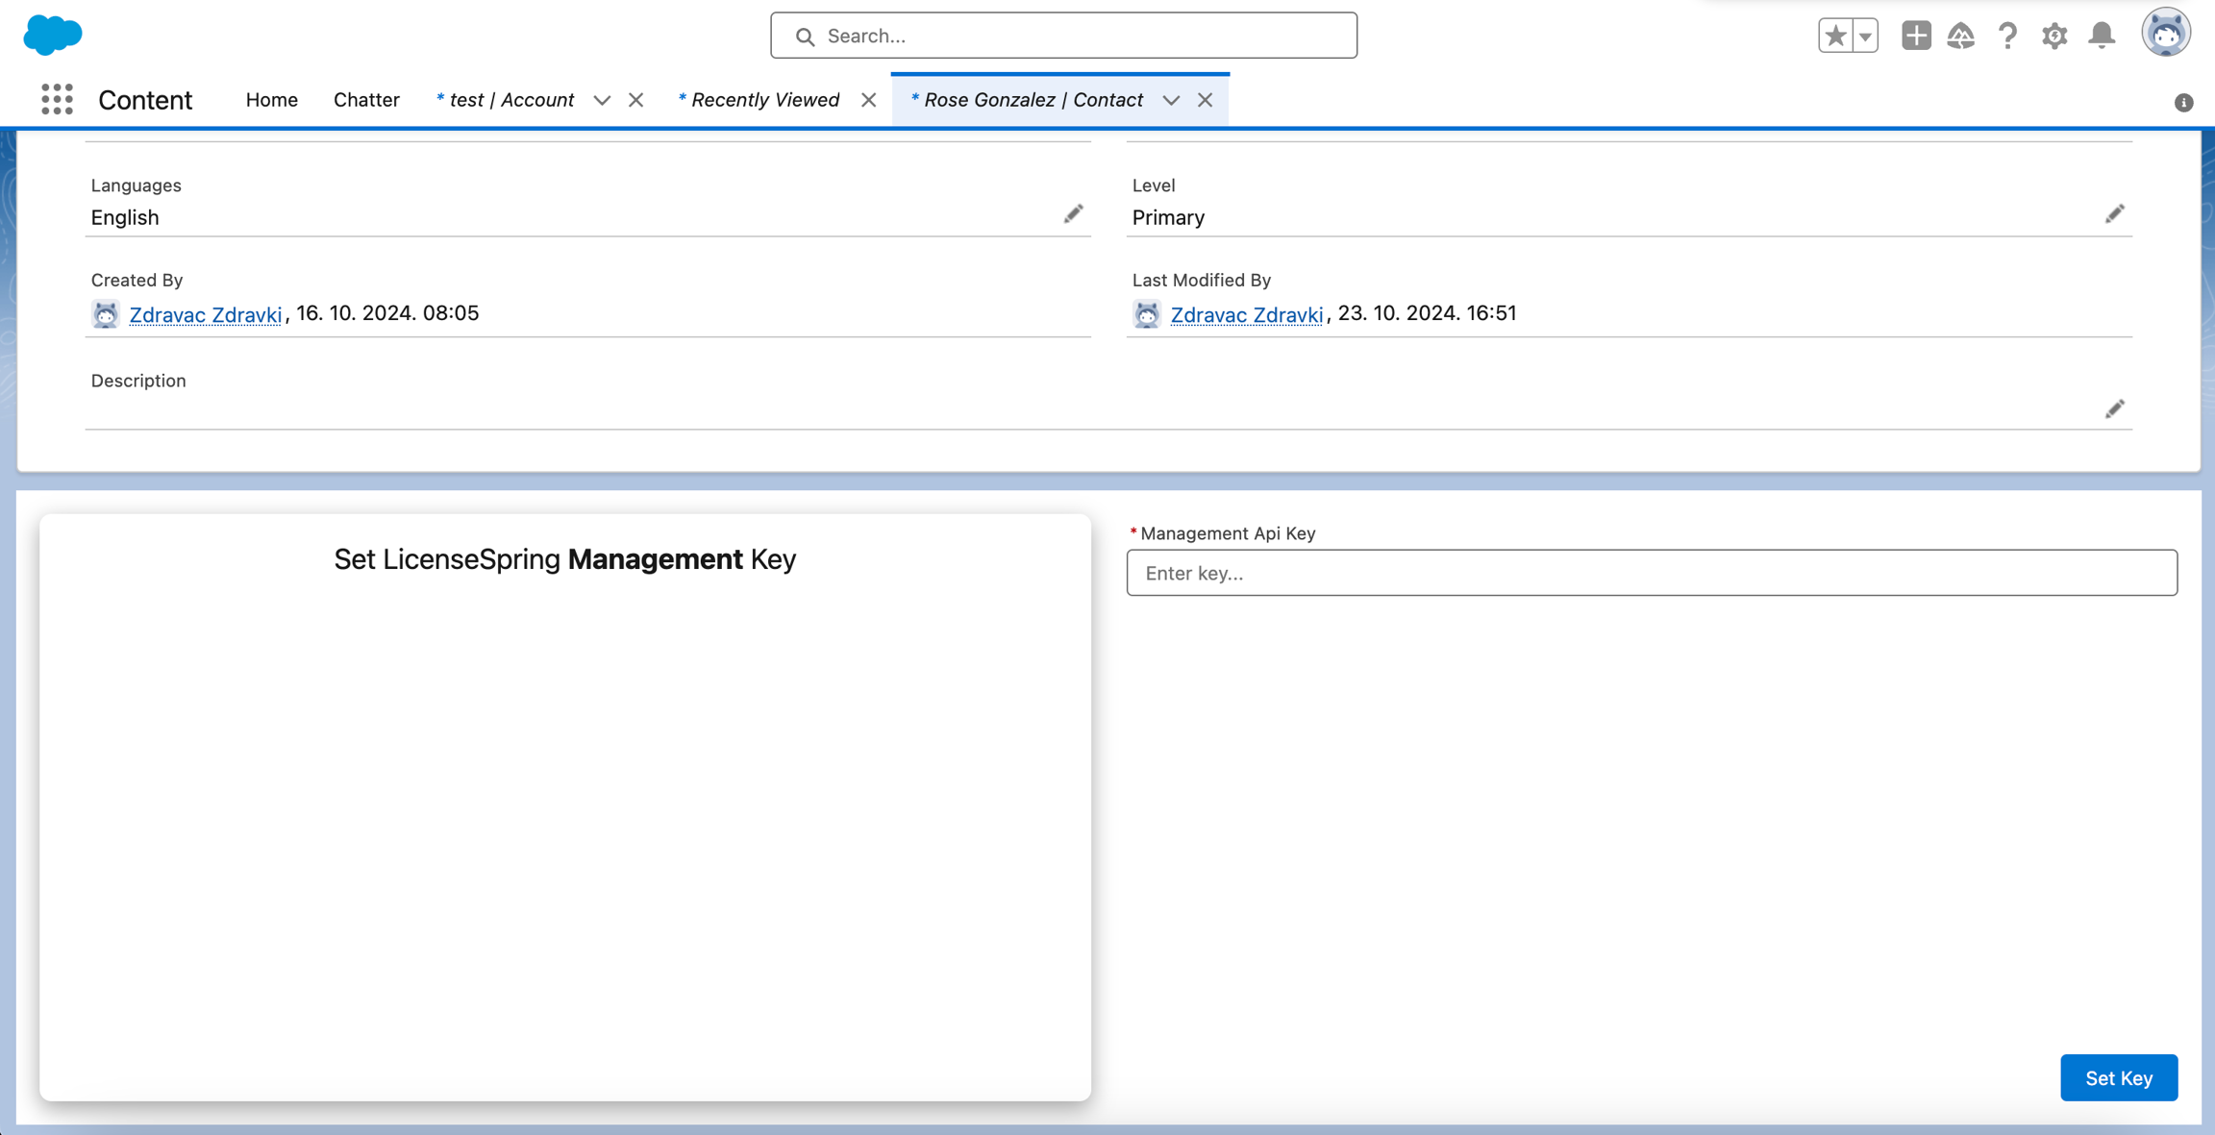Open Zdravac Zdravki link under Created By

tap(205, 314)
